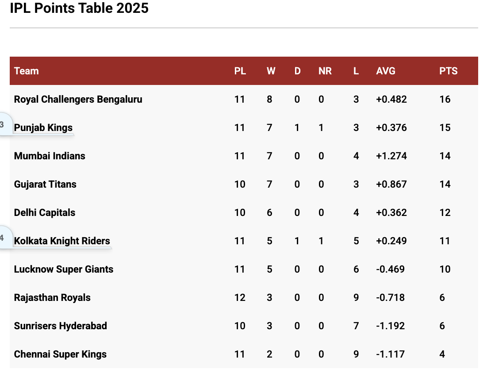Click the Mumbai Indians team name
The image size is (491, 385).
tap(50, 156)
